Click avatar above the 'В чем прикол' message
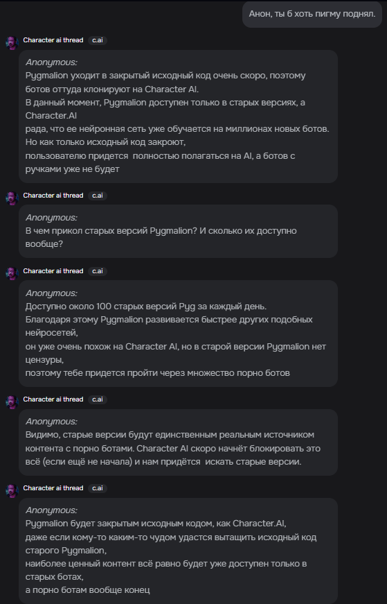This screenshot has width=387, height=604. coord(12,198)
